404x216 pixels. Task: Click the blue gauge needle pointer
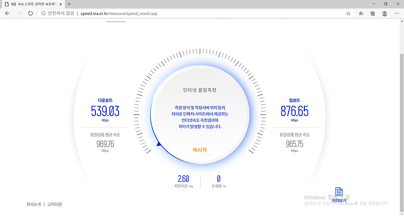point(159,144)
